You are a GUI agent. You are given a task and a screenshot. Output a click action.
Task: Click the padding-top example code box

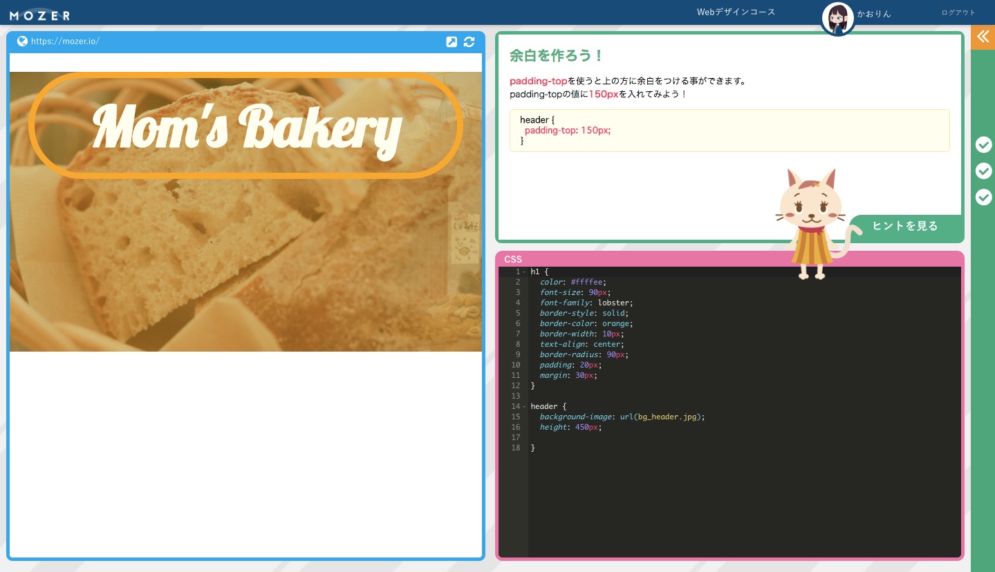[729, 131]
